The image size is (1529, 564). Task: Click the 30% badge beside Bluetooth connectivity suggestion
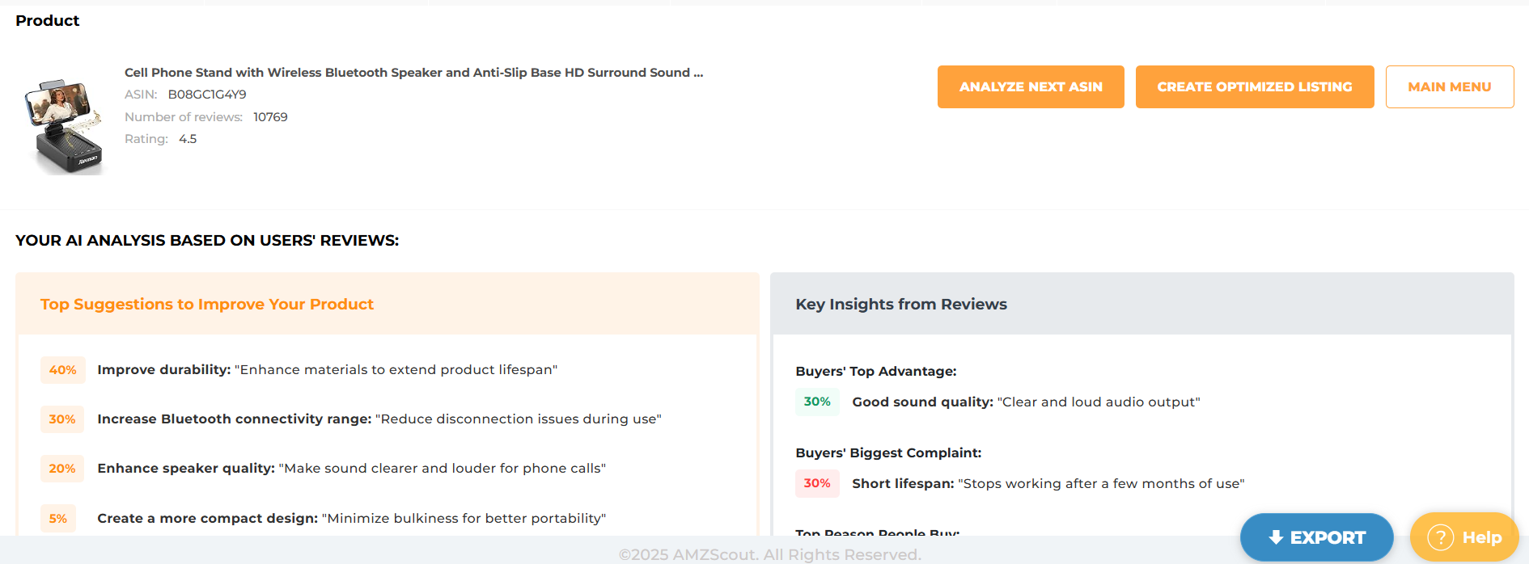(62, 419)
